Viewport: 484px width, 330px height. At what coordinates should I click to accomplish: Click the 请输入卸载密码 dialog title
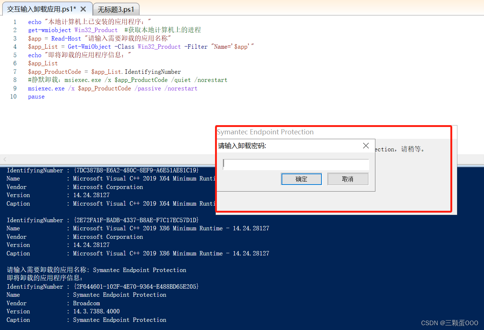pos(242,146)
